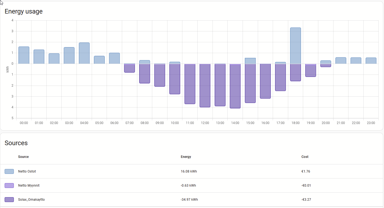Select the Netto Myynnit source row label
This screenshot has width=384, height=208.
tap(29, 186)
